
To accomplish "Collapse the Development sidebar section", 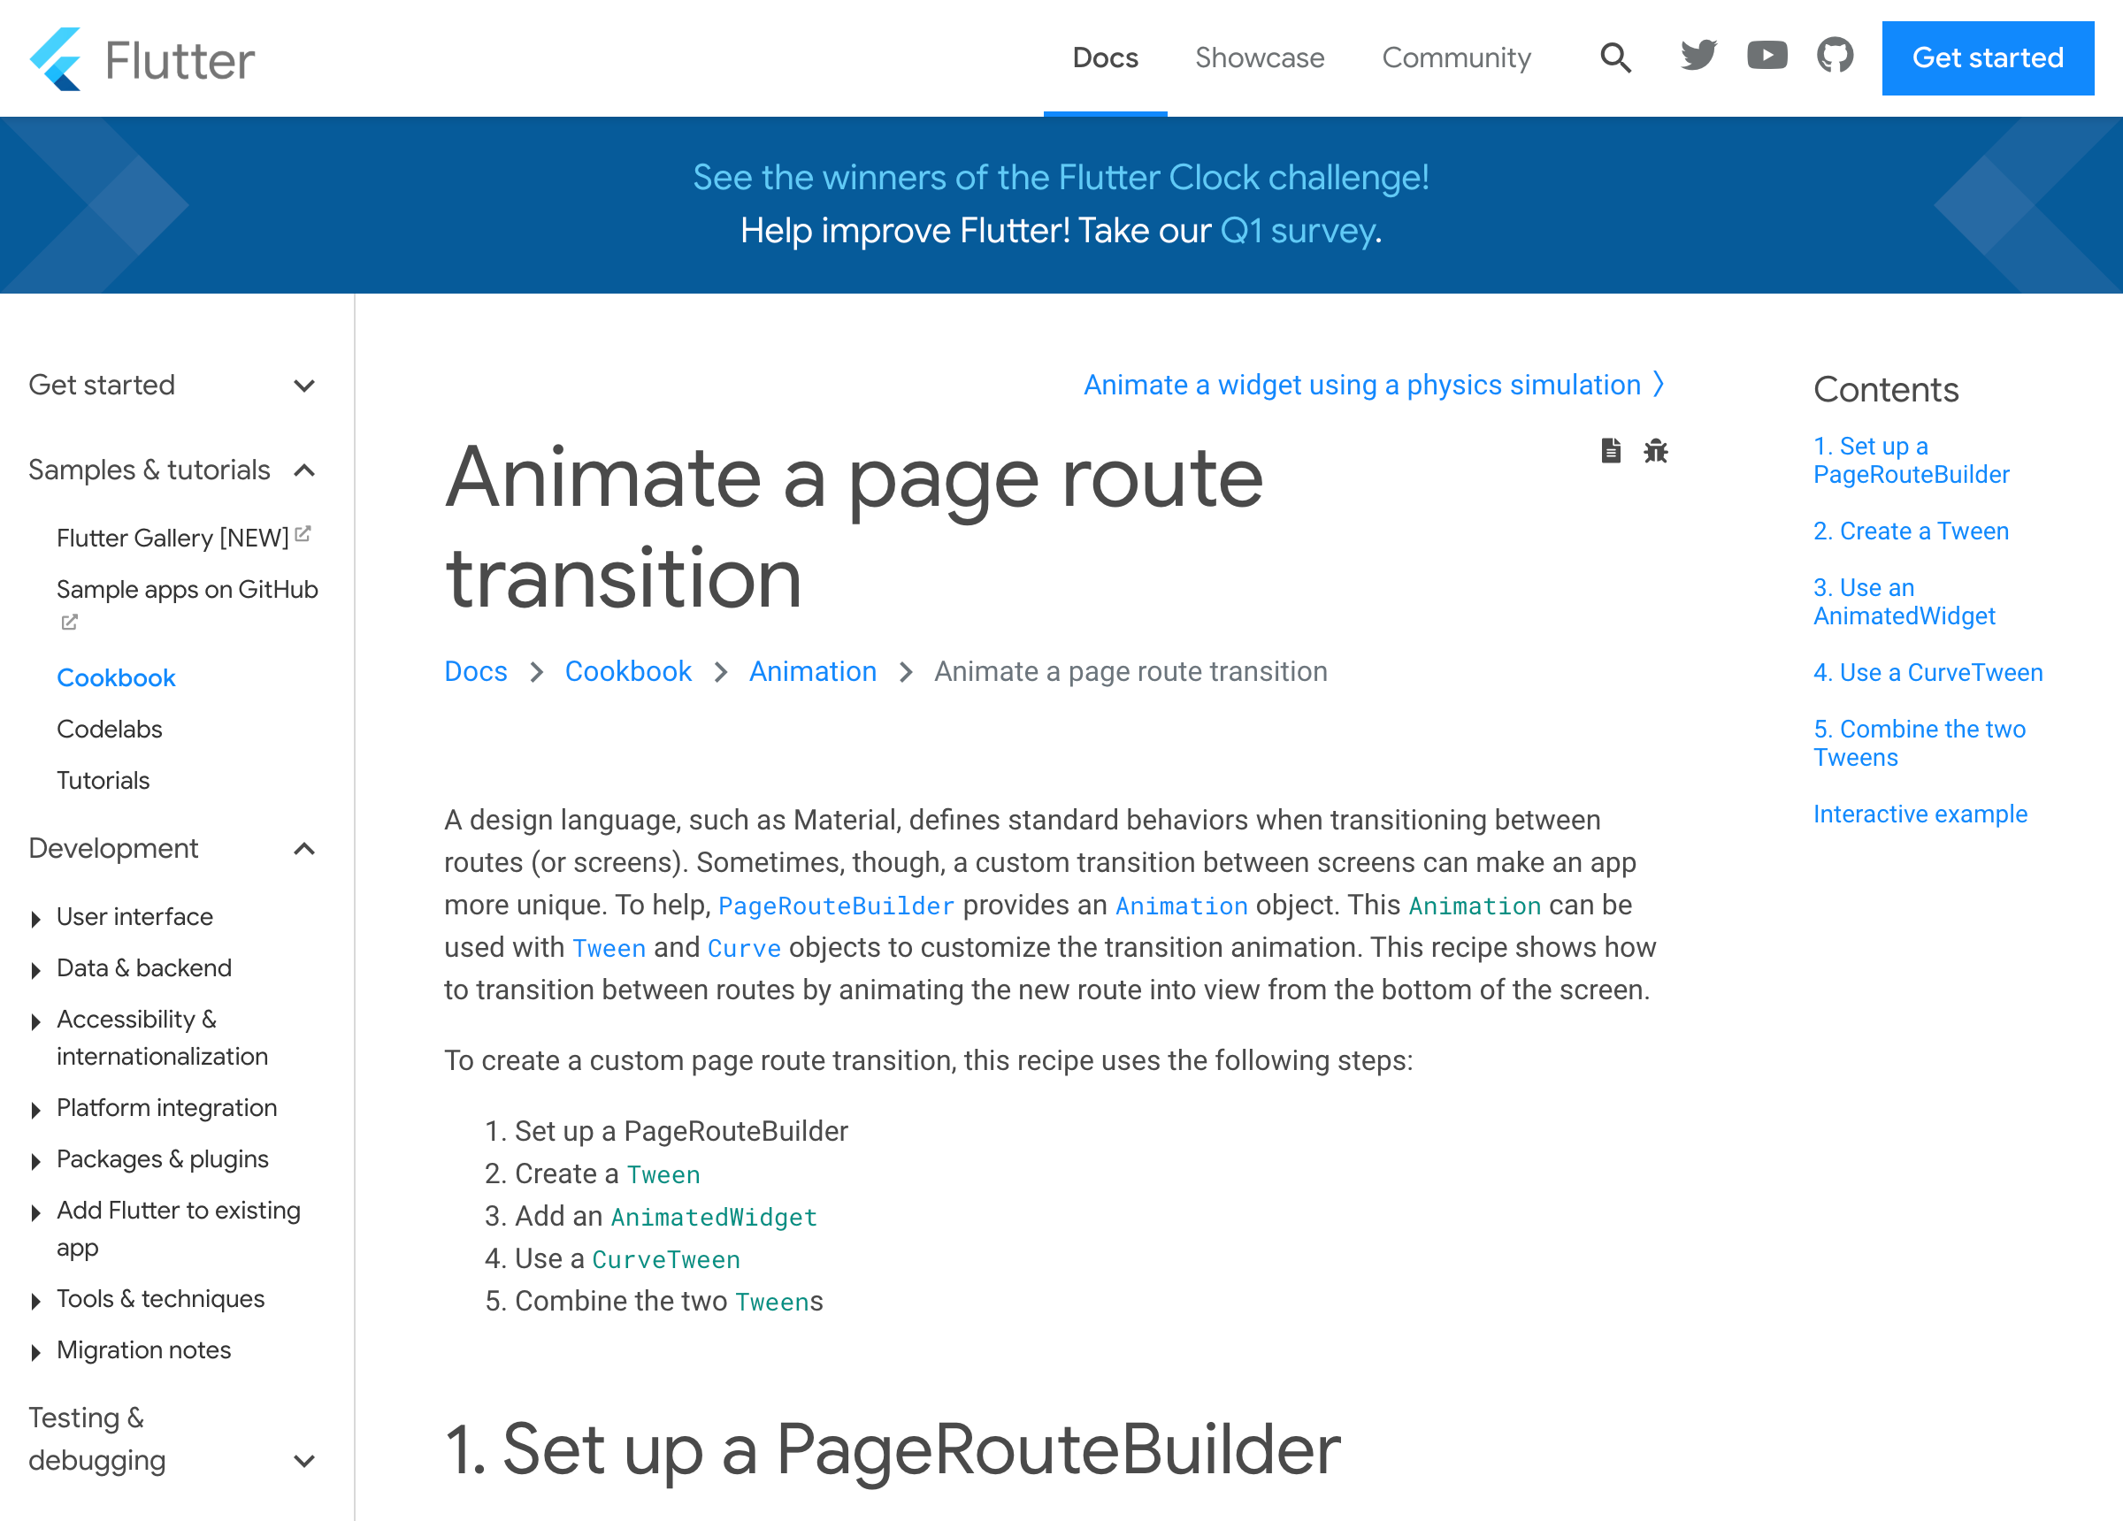I will coord(304,849).
